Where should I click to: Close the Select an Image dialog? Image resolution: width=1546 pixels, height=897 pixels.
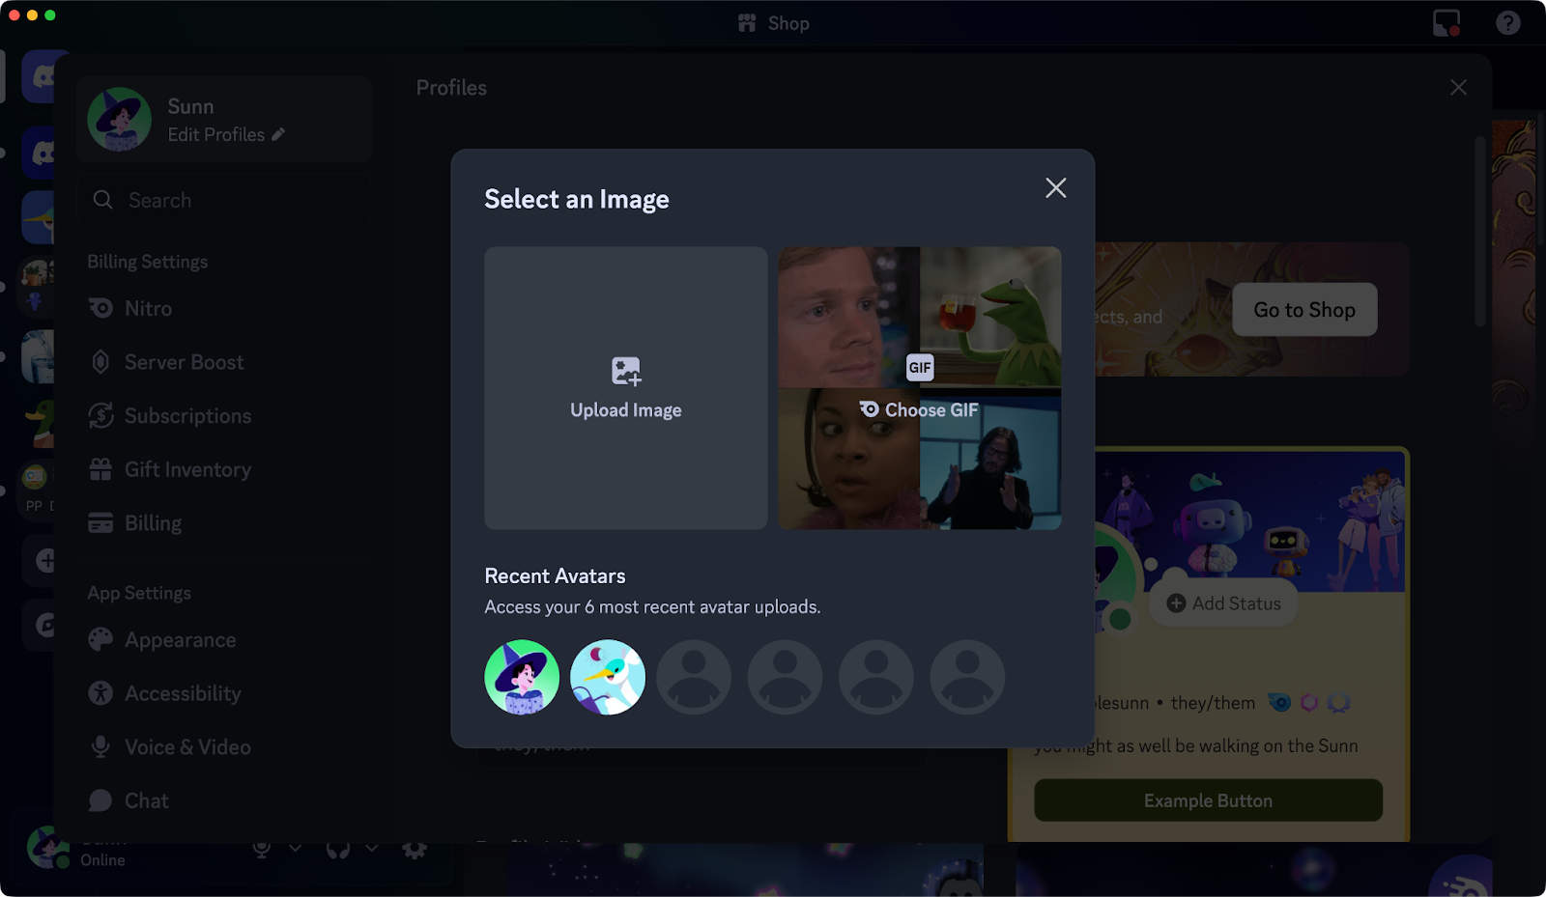pyautogui.click(x=1055, y=187)
